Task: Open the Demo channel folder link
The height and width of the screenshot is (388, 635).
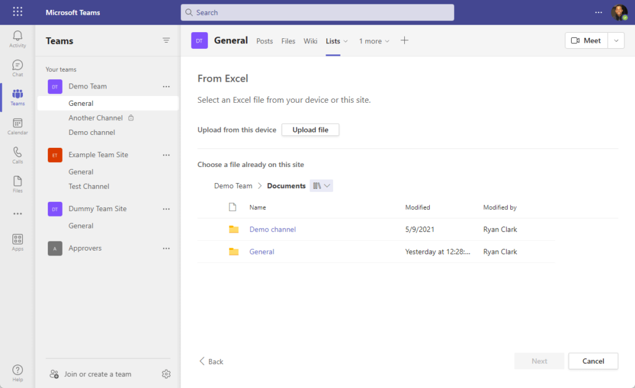Action: (x=272, y=229)
